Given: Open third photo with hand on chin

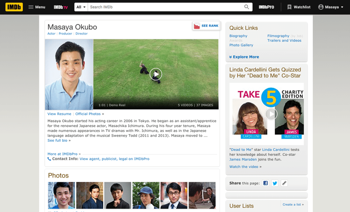Looking at the screenshot, I should [x=118, y=195].
